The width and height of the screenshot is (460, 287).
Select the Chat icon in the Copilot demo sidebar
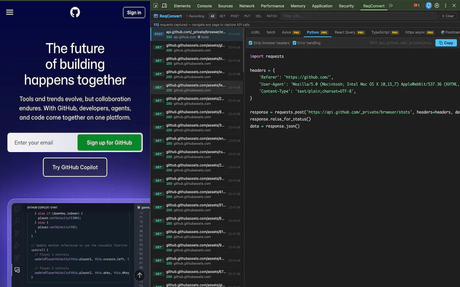coord(17,270)
